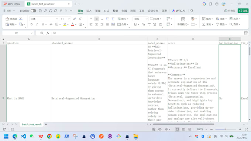Align cell text to top
251x141 pixels.
click(x=91, y=19)
